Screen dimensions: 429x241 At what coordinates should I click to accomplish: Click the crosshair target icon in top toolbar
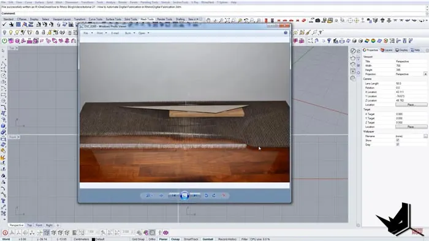click(x=350, y=20)
